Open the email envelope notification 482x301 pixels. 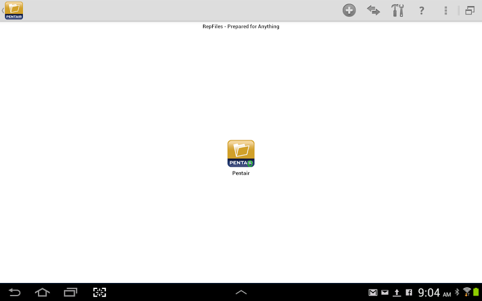coord(385,293)
